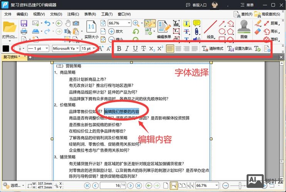
Task: Select the 线条 line drawing tool
Action: [210, 30]
